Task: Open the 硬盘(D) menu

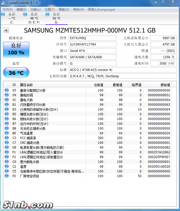Action: (64, 10)
